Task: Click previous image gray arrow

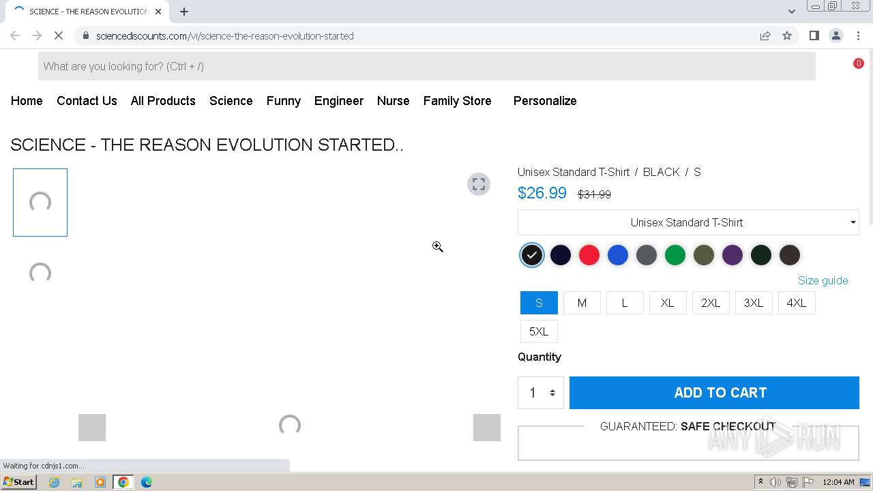Action: point(92,428)
